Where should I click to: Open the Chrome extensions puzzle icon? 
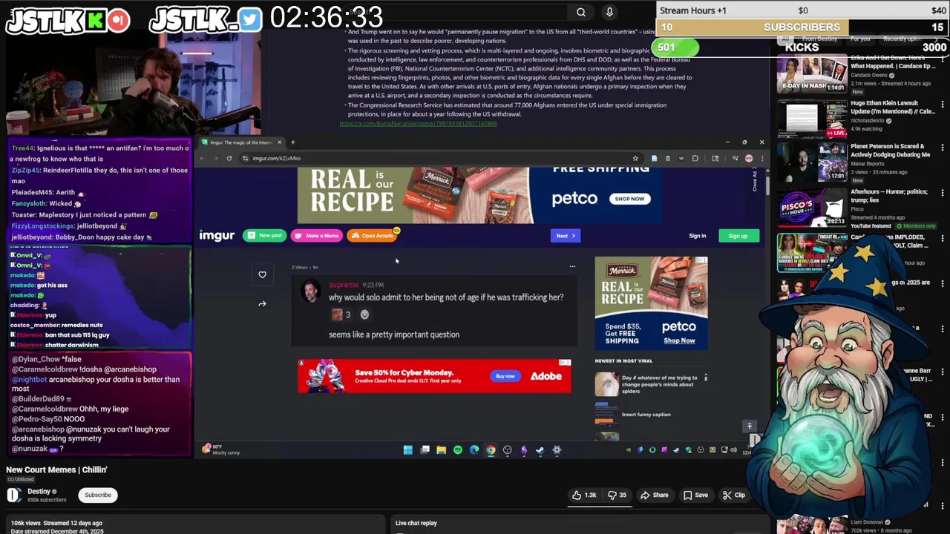[x=695, y=158]
